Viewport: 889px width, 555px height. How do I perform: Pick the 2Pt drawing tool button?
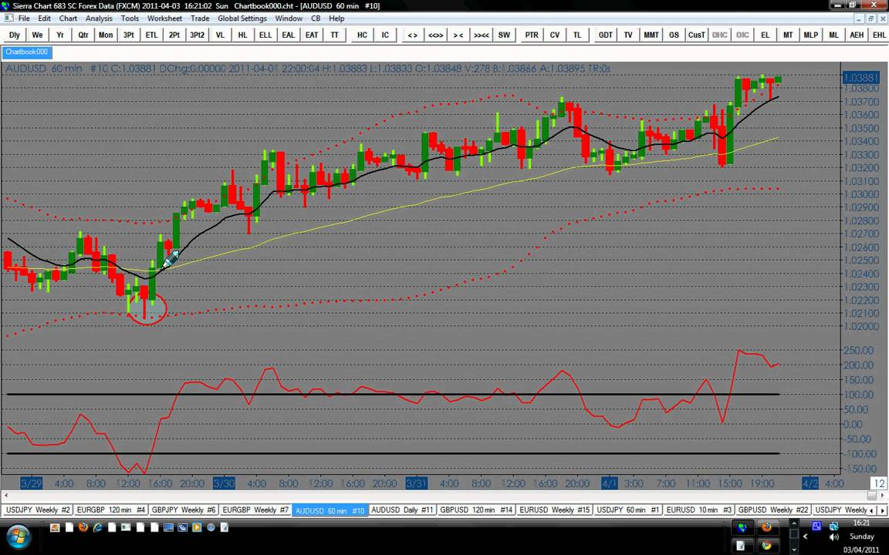point(174,35)
